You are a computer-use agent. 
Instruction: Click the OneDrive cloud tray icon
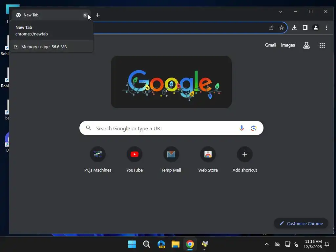(277, 244)
